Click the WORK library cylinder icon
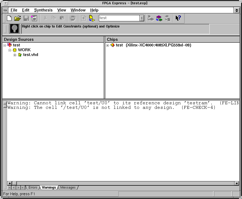242x199 pixels. pos(15,50)
